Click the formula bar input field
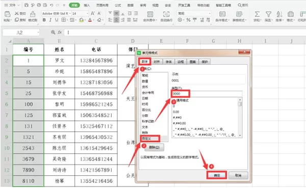306x188 pixels. [186, 33]
